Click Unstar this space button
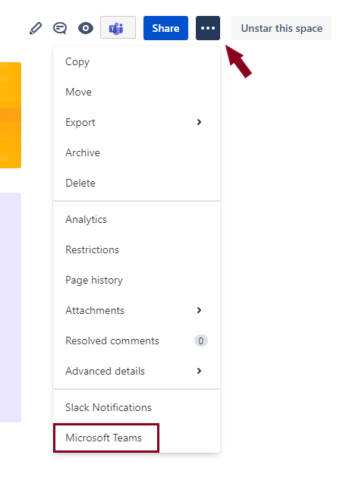The width and height of the screenshot is (337, 477). click(x=282, y=28)
